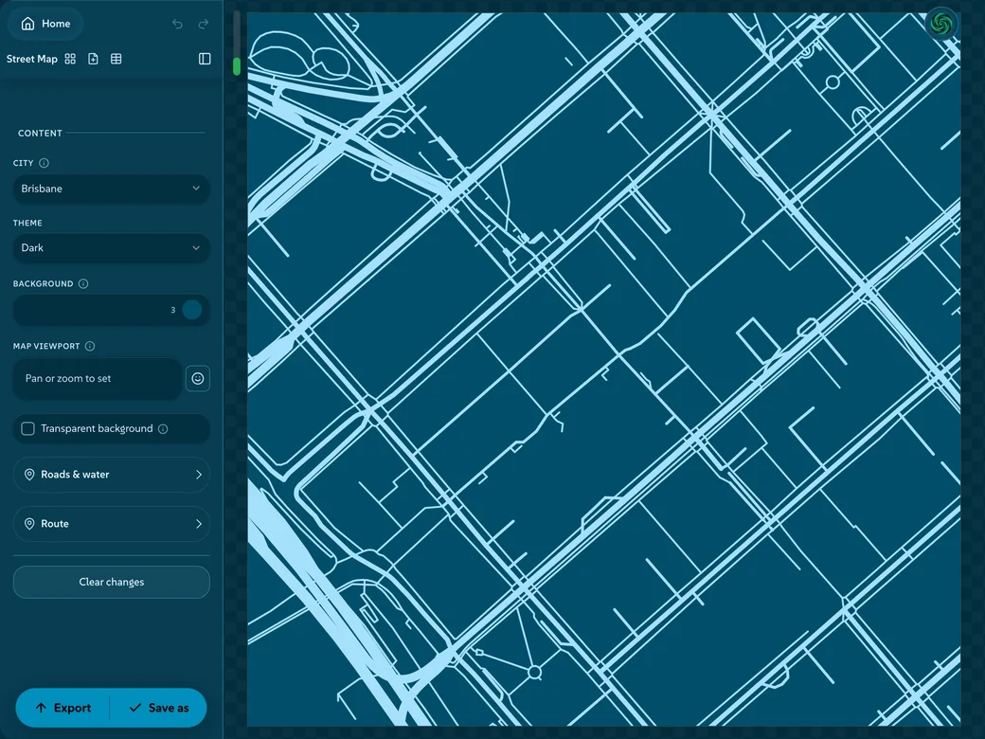This screenshot has width=985, height=739.
Task: Open the Theme dropdown showing Dark
Action: coord(111,248)
